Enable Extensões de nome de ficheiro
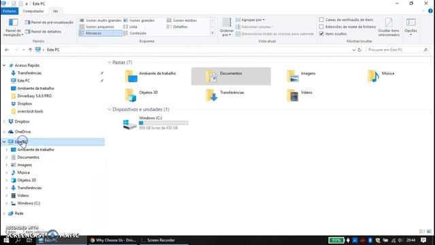435x245 pixels. [321, 27]
